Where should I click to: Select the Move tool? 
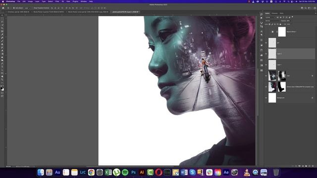click(2, 15)
